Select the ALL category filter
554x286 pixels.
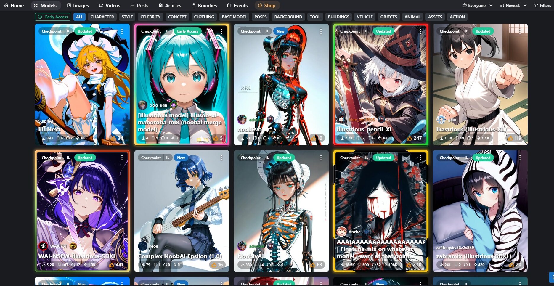(x=79, y=17)
